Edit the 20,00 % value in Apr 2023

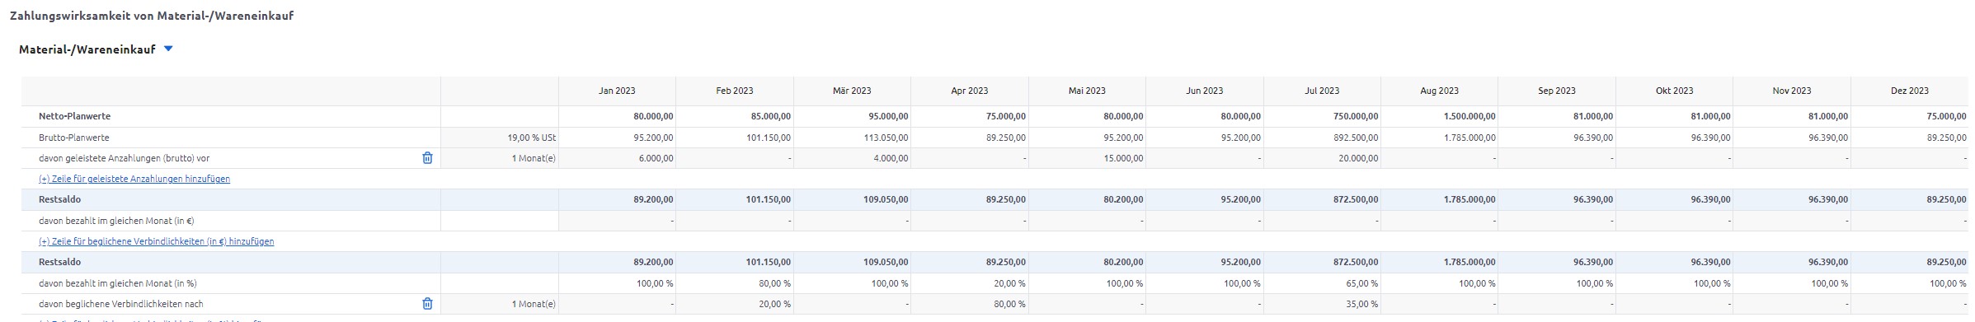[970, 283]
